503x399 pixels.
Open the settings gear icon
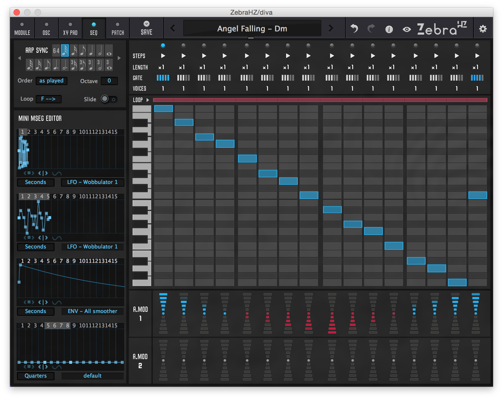(483, 29)
